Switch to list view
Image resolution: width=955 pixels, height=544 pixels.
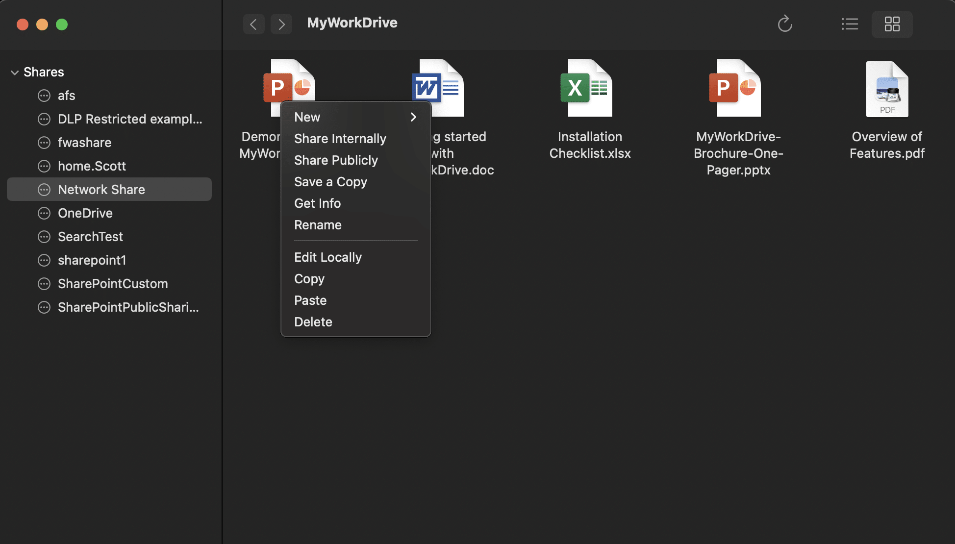[850, 24]
